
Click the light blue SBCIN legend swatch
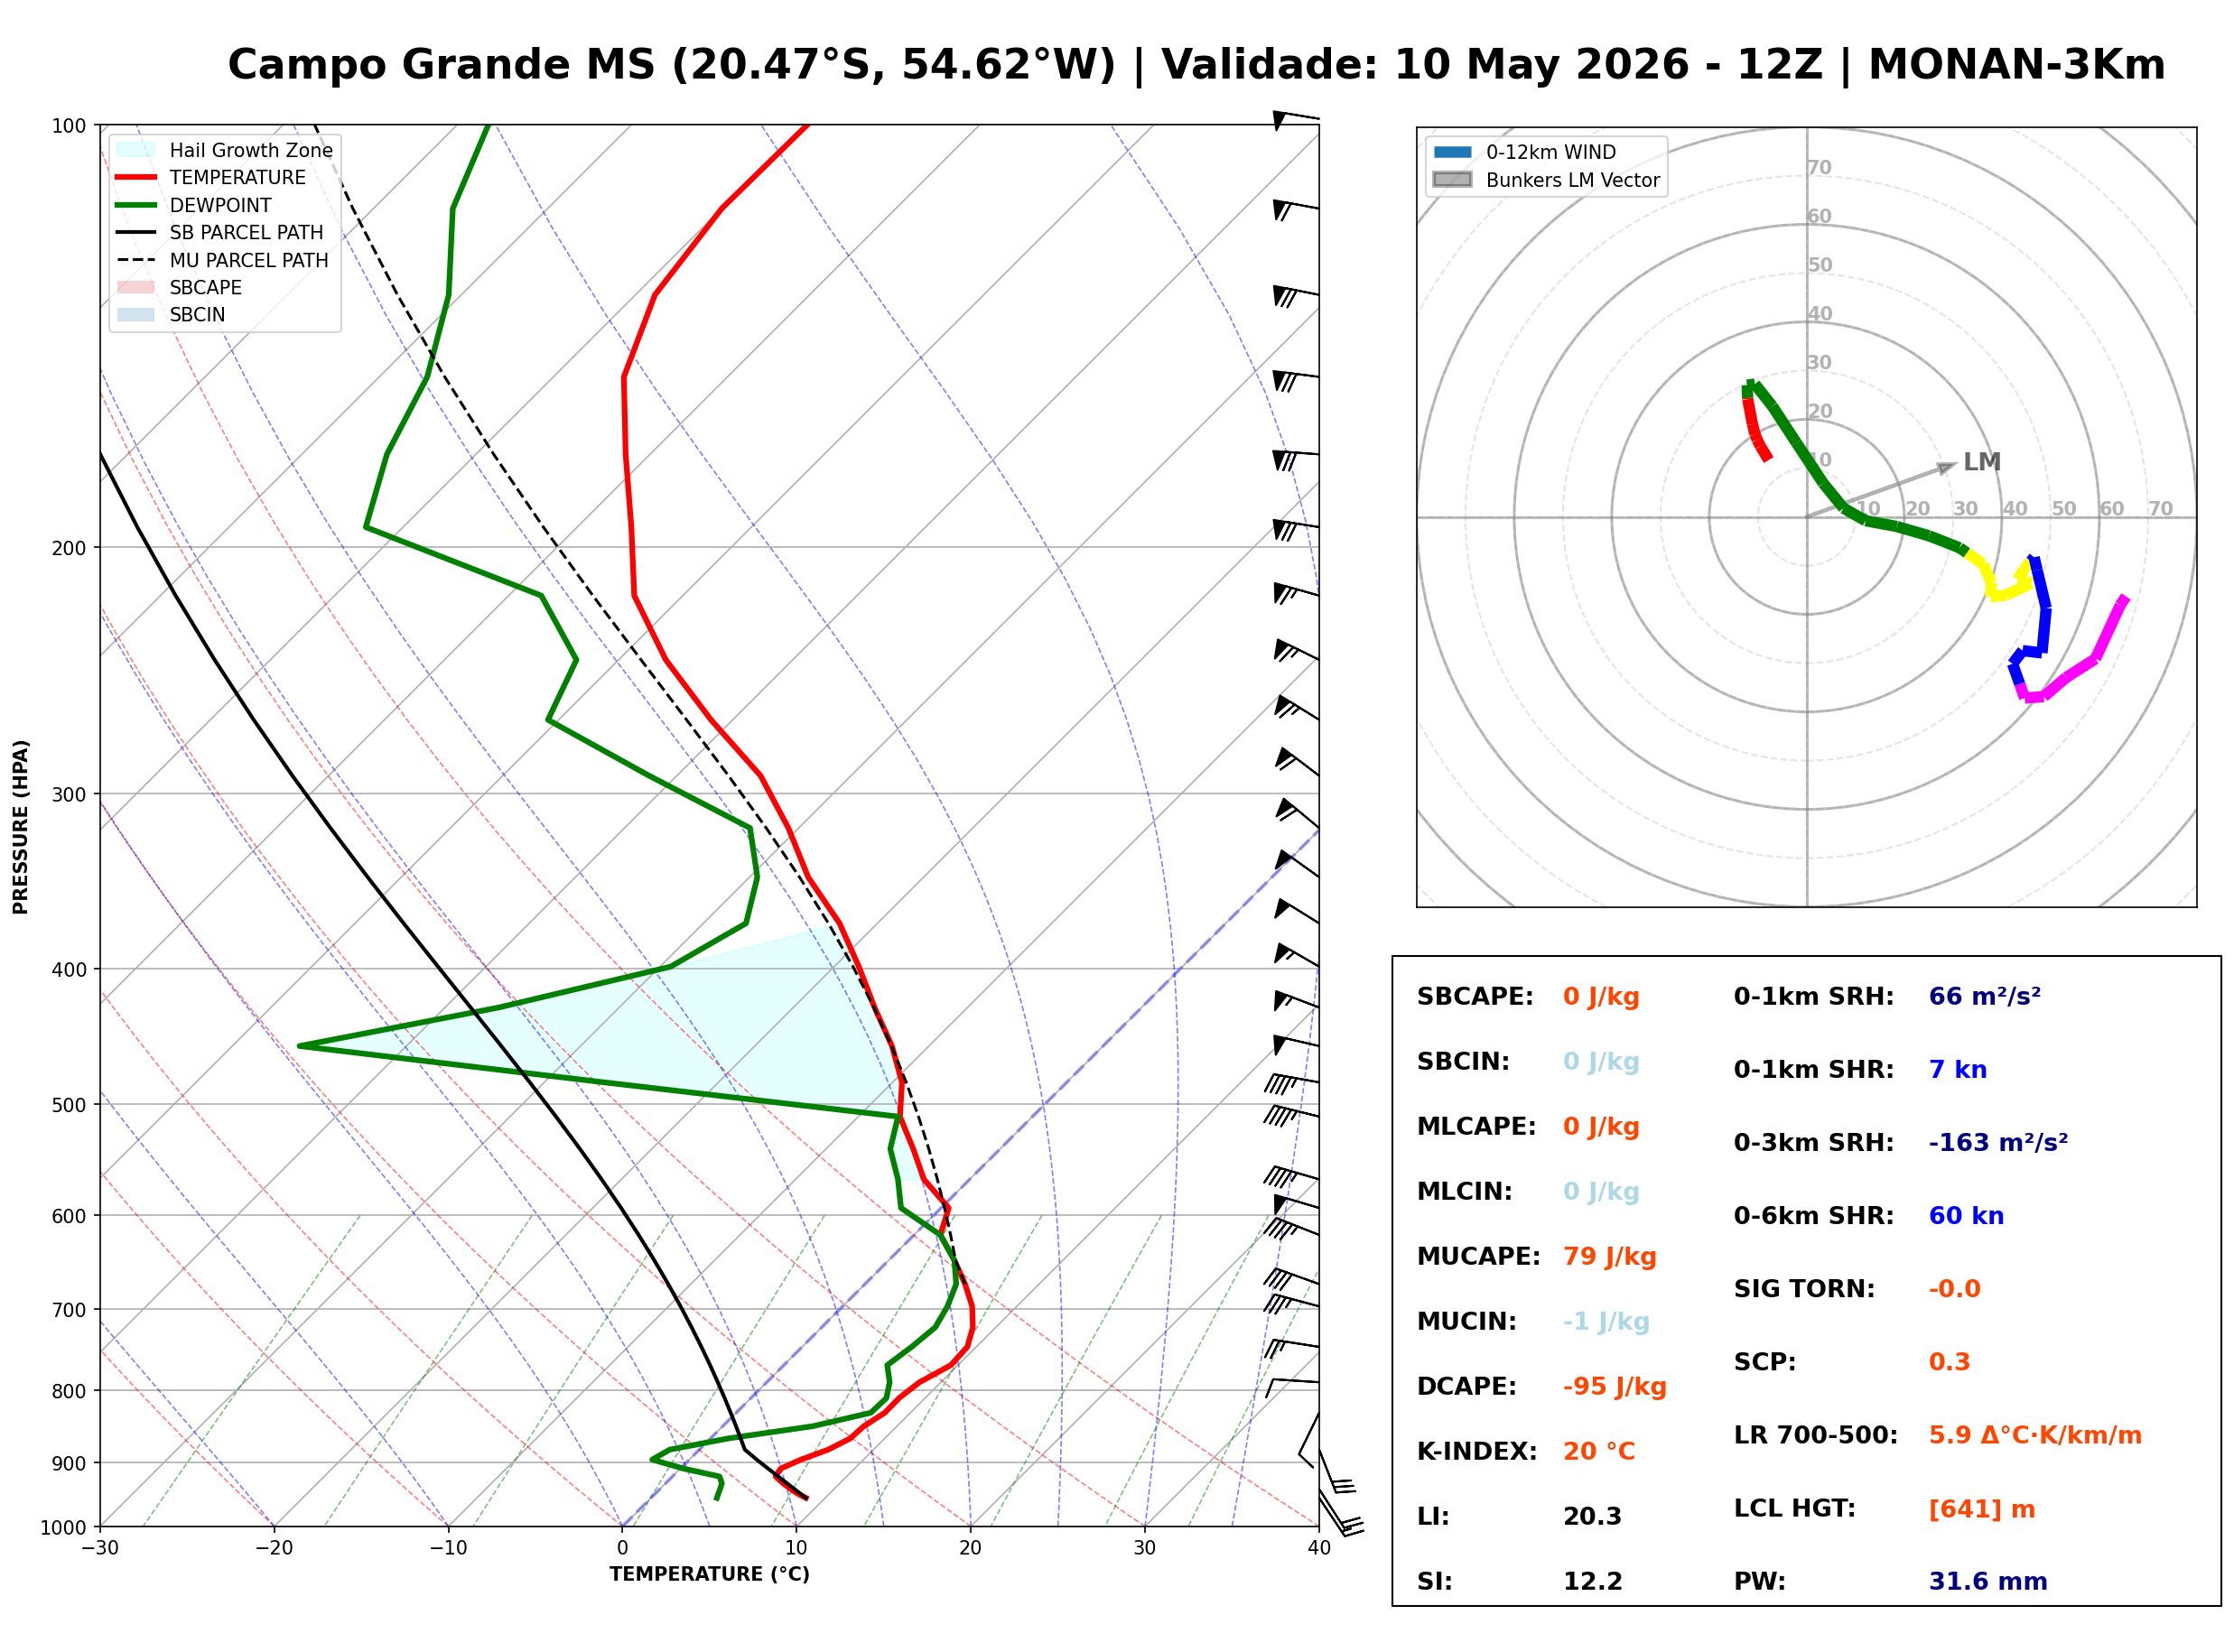136,314
